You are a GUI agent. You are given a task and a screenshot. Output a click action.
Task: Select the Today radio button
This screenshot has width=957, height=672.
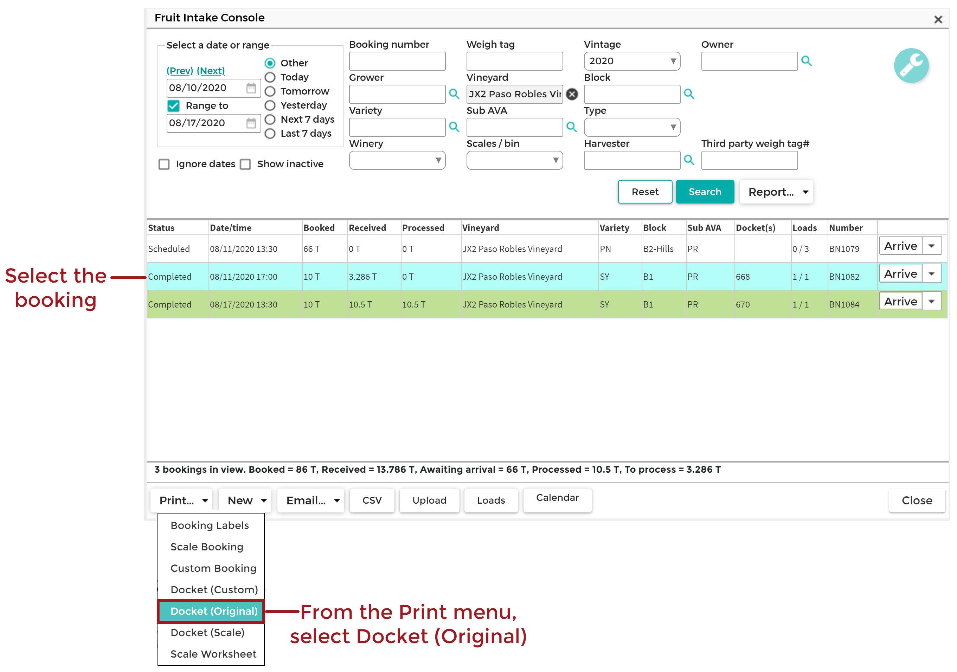point(270,77)
